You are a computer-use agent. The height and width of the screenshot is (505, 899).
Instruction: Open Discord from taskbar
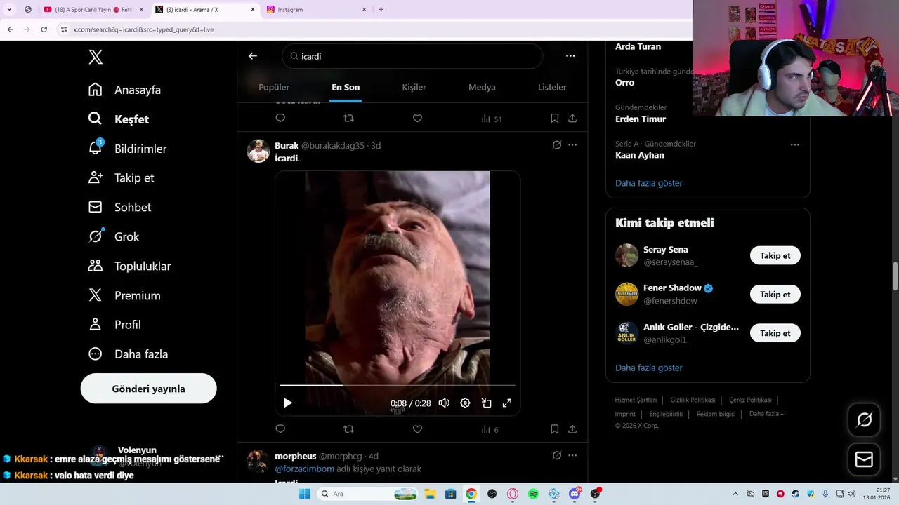[575, 494]
